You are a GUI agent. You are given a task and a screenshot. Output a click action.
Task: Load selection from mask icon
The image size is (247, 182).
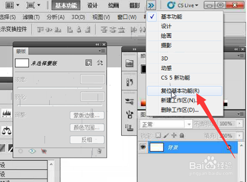[x=20, y=151]
